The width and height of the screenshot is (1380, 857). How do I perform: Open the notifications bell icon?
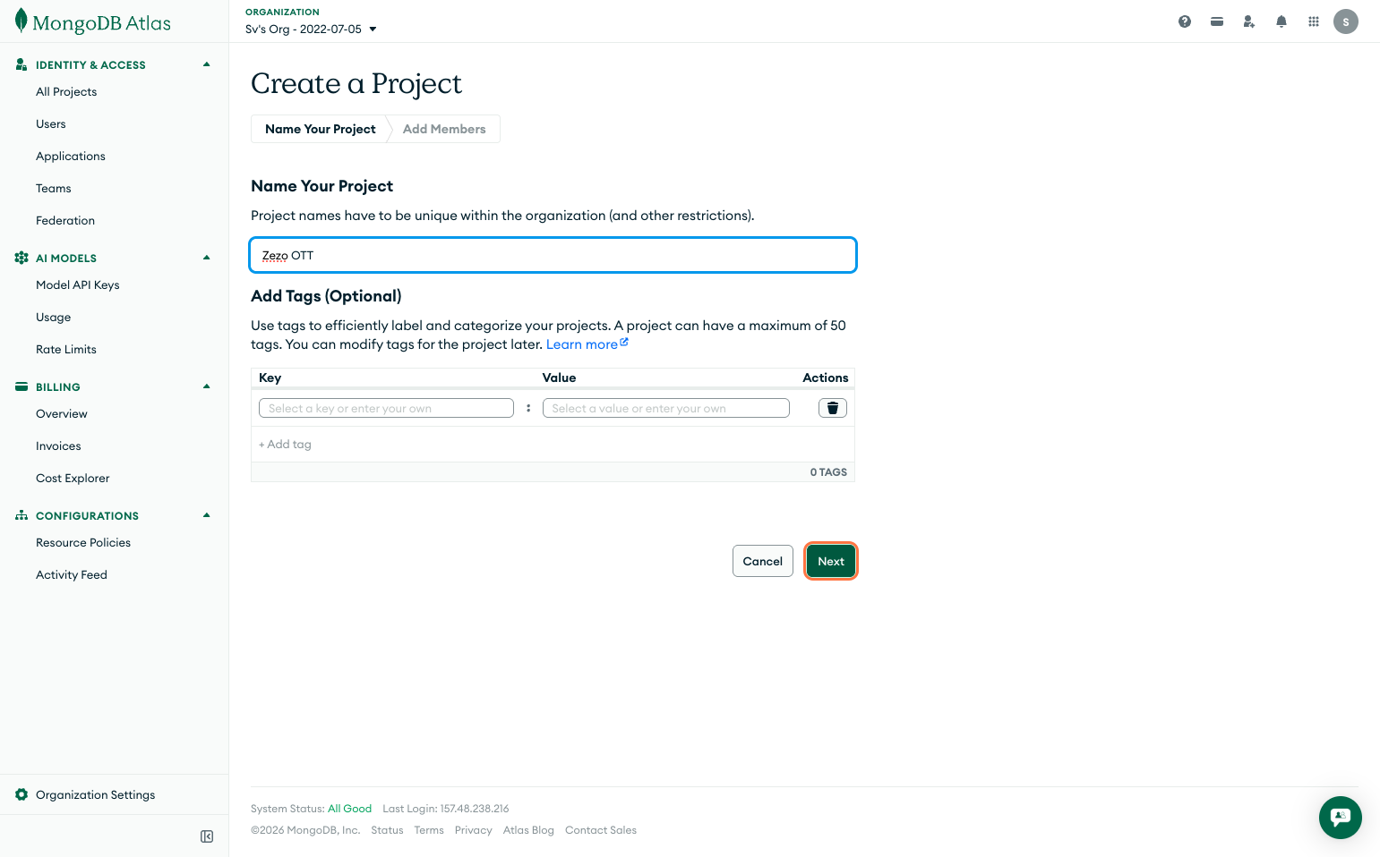[x=1281, y=21]
